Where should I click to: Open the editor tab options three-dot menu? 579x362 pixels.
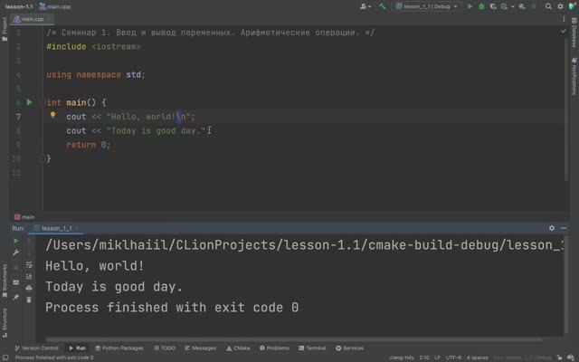tap(564, 19)
